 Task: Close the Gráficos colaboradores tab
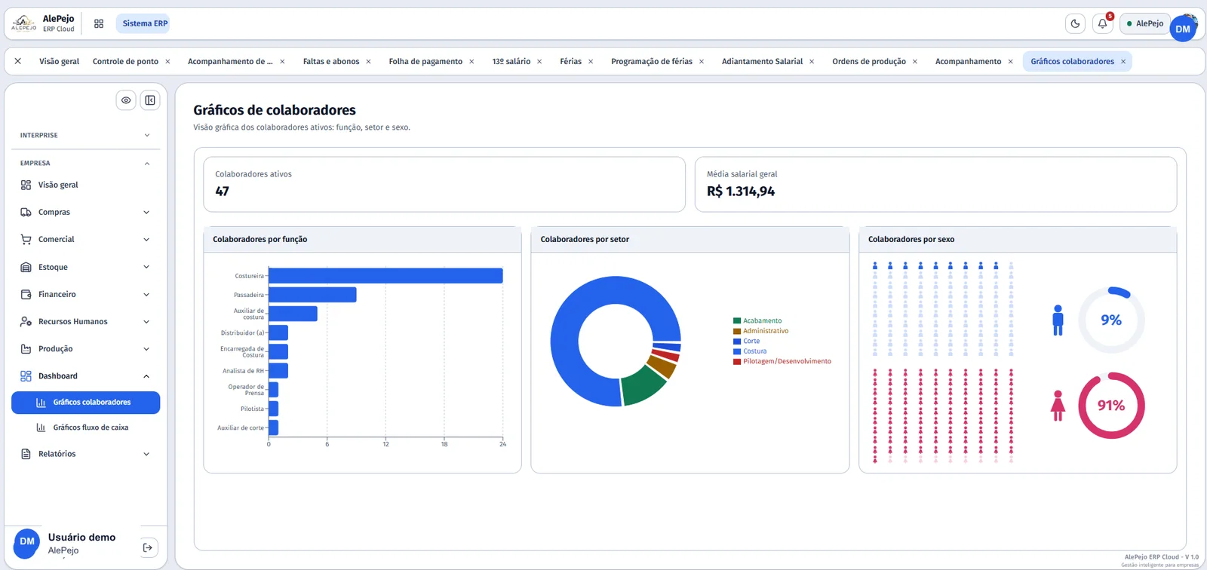pyautogui.click(x=1123, y=62)
